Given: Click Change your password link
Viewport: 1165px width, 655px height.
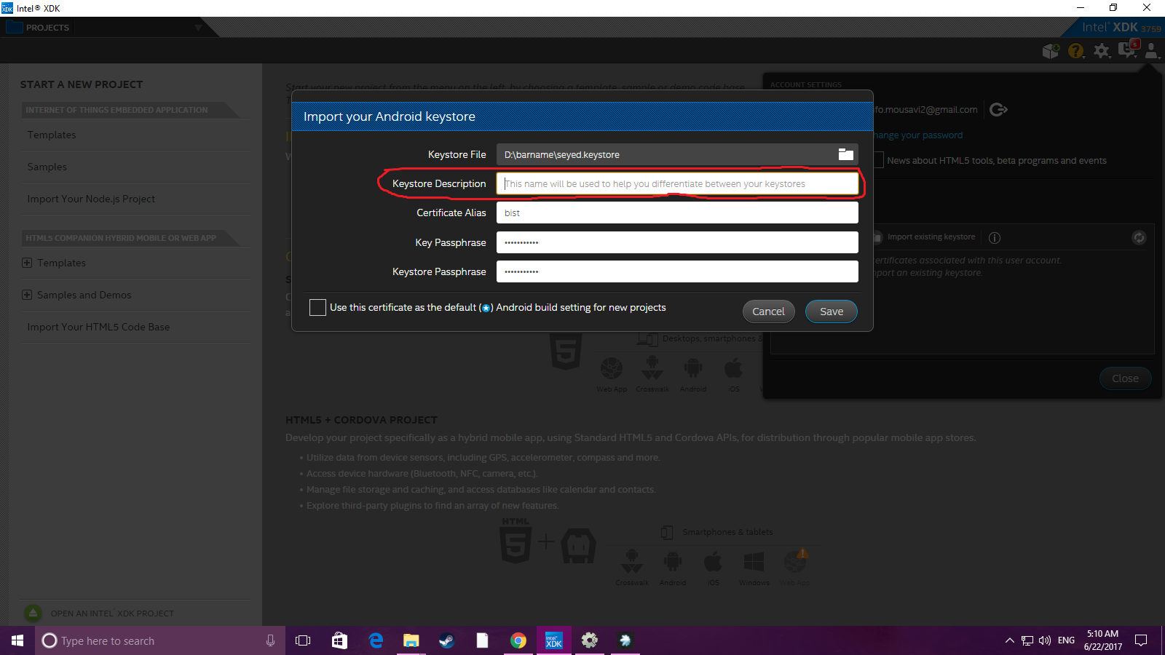Looking at the screenshot, I should (918, 135).
